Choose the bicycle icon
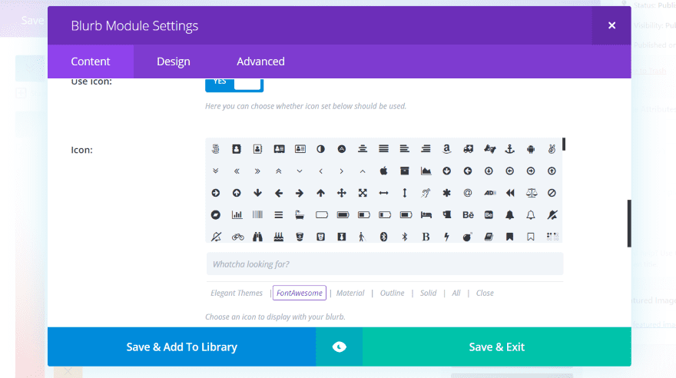The image size is (676, 378). 237,237
